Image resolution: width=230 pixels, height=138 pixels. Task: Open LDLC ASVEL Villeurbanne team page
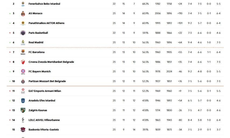click(44, 120)
